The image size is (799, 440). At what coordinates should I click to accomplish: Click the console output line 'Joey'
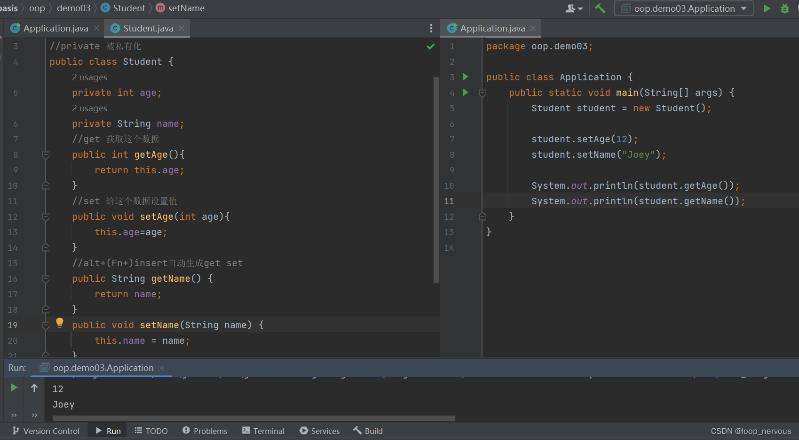[x=63, y=404]
